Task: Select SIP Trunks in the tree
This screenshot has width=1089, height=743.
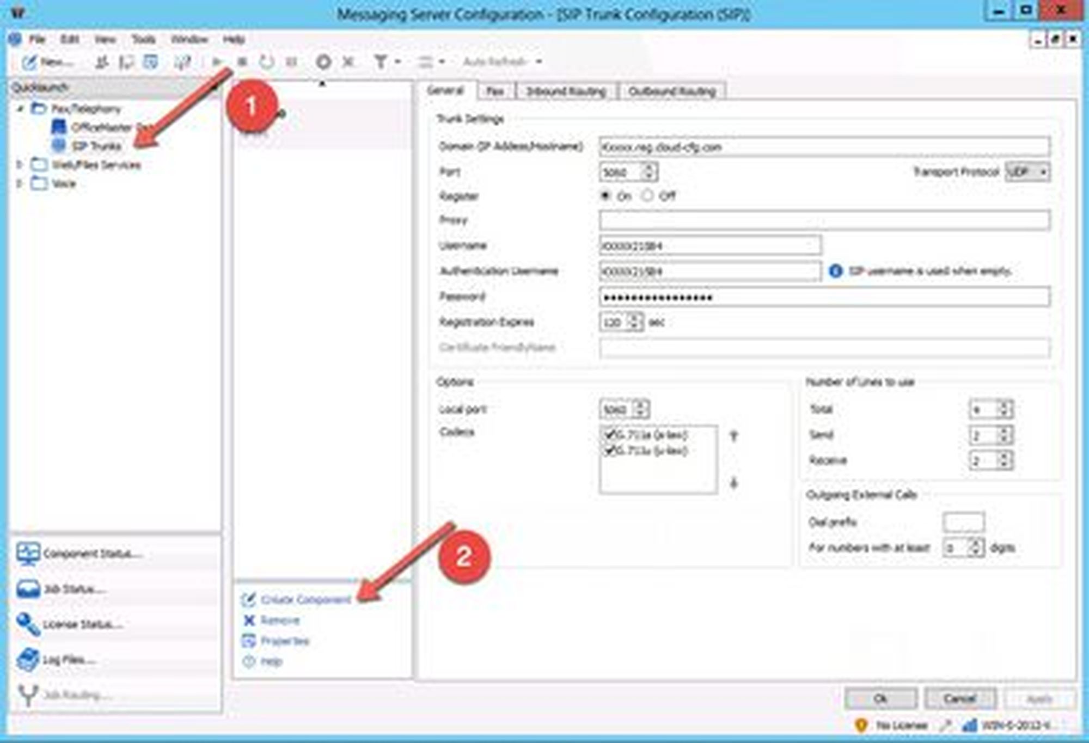Action: coord(96,146)
